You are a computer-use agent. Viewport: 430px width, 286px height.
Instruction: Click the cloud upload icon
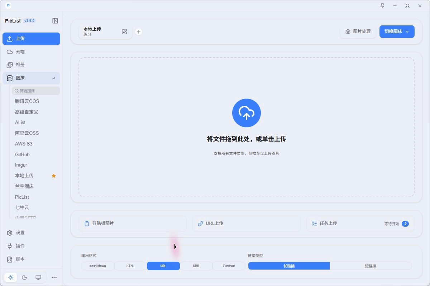(247, 113)
